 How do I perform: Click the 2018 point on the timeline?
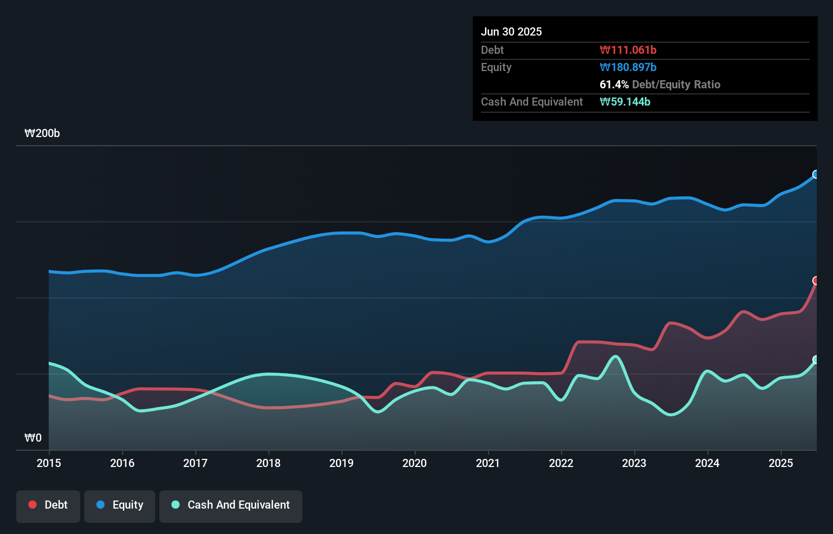click(268, 463)
